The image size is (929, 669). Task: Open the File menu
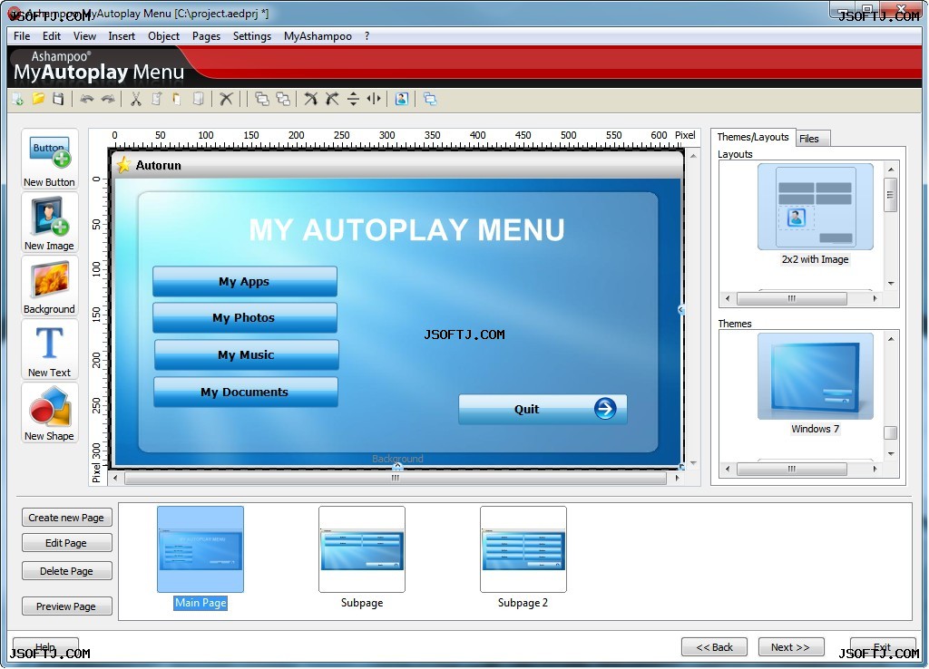tap(22, 36)
